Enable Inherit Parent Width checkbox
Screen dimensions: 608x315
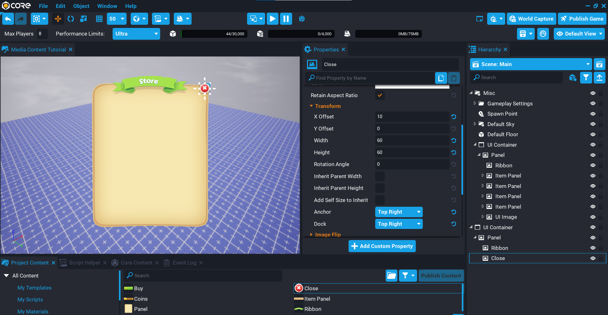(380, 176)
